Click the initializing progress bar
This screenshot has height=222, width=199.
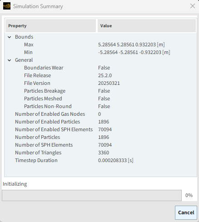(92, 196)
